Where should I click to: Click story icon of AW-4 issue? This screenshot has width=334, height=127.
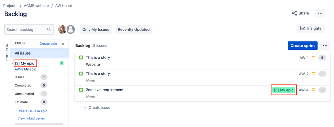[x=81, y=90]
